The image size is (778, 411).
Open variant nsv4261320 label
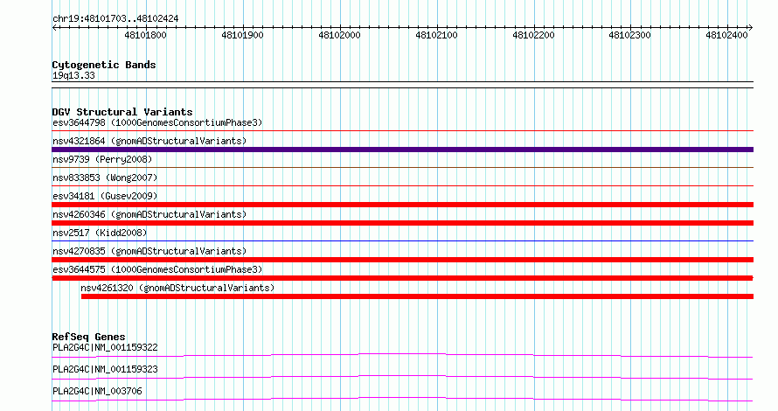point(177,288)
